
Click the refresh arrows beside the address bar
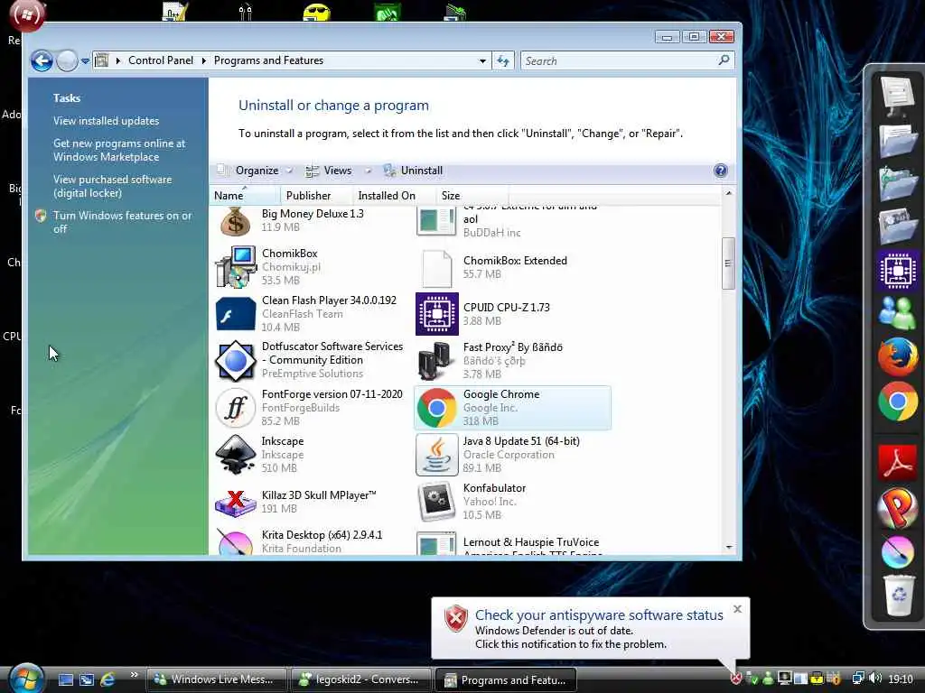(x=502, y=60)
